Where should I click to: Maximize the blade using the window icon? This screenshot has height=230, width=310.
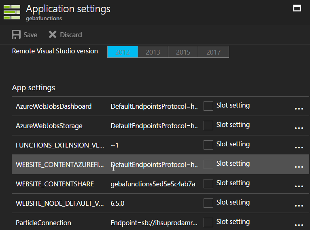[297, 8]
